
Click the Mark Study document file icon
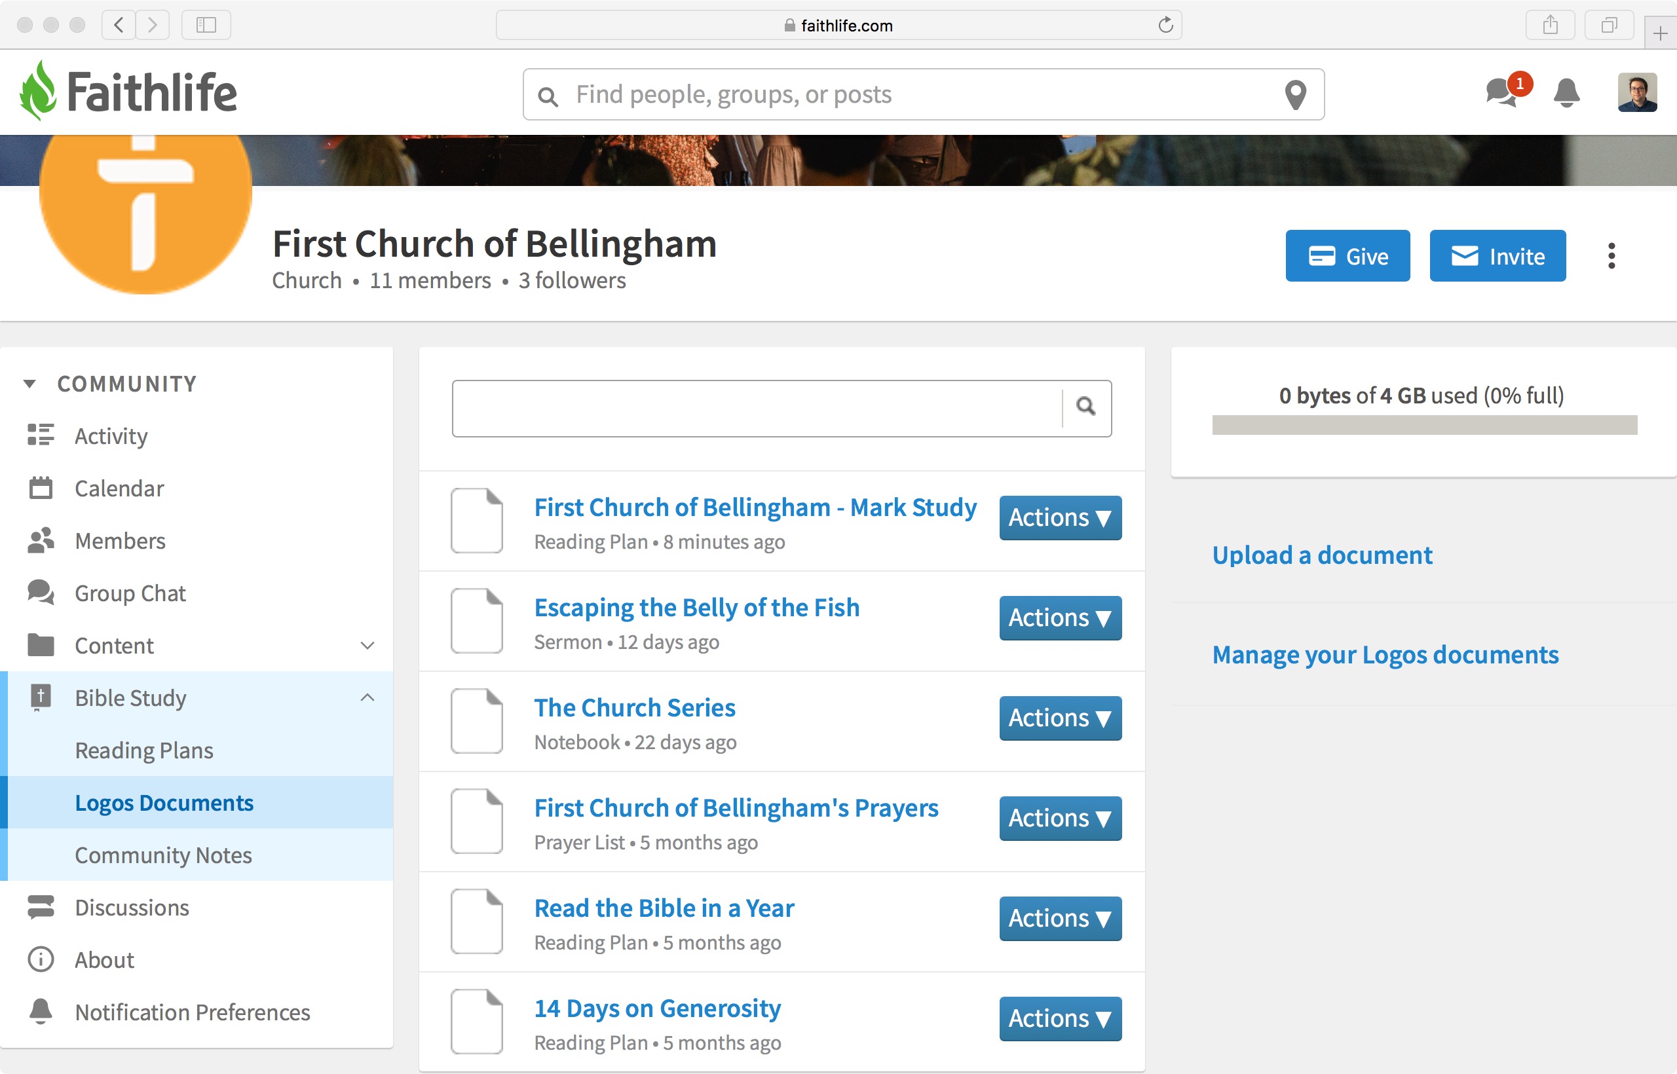pyautogui.click(x=476, y=520)
